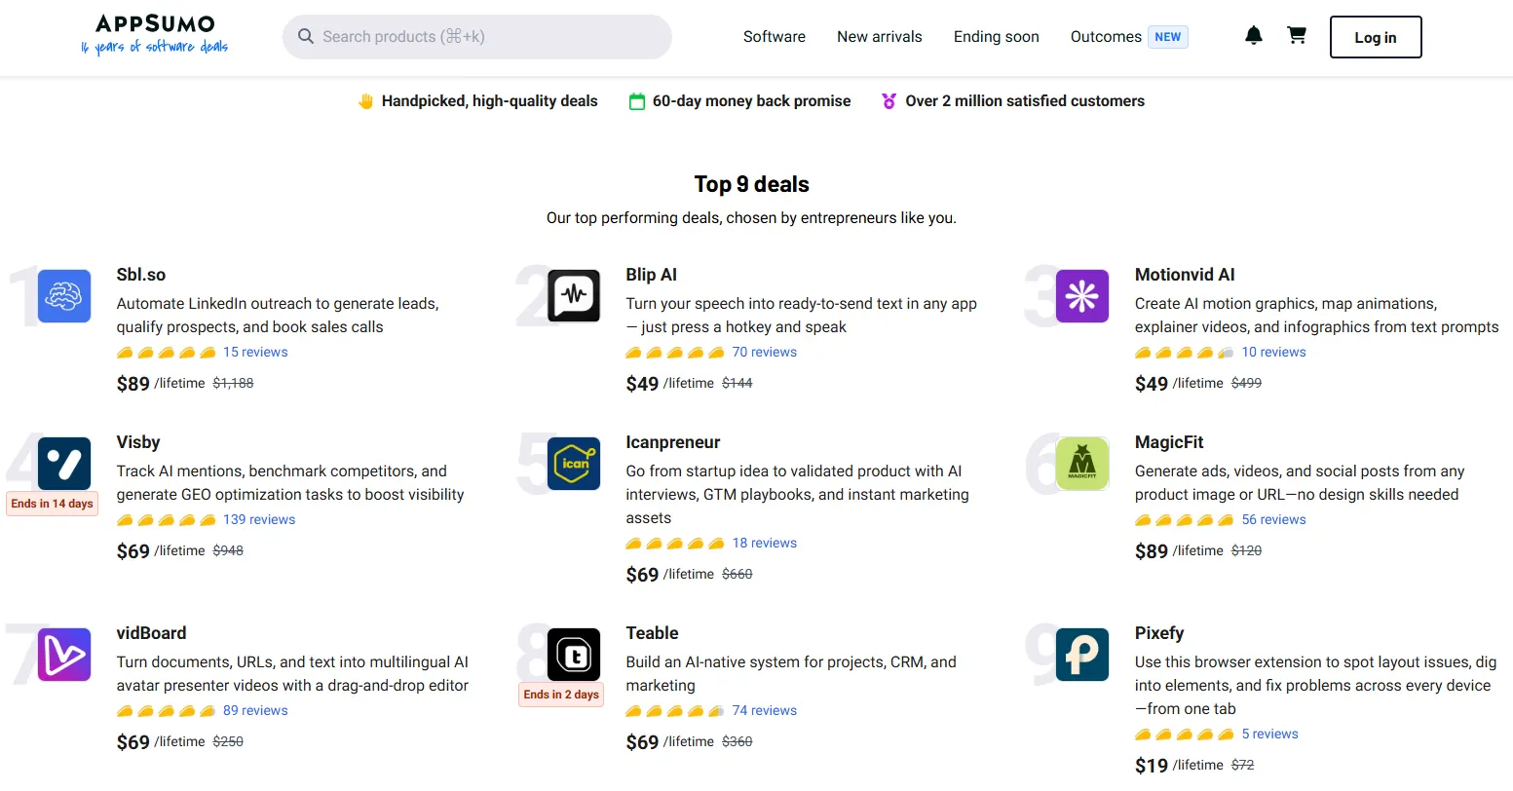
Task: Open notifications via the bell icon
Action: (x=1253, y=35)
